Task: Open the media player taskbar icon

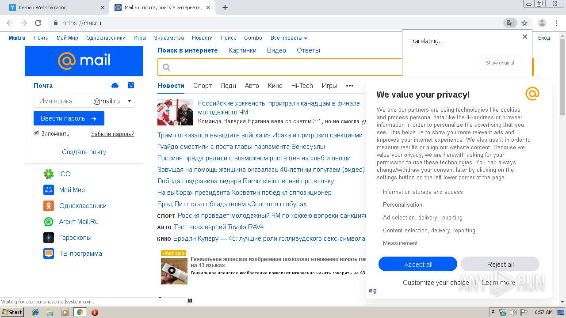Action: pyautogui.click(x=65, y=312)
